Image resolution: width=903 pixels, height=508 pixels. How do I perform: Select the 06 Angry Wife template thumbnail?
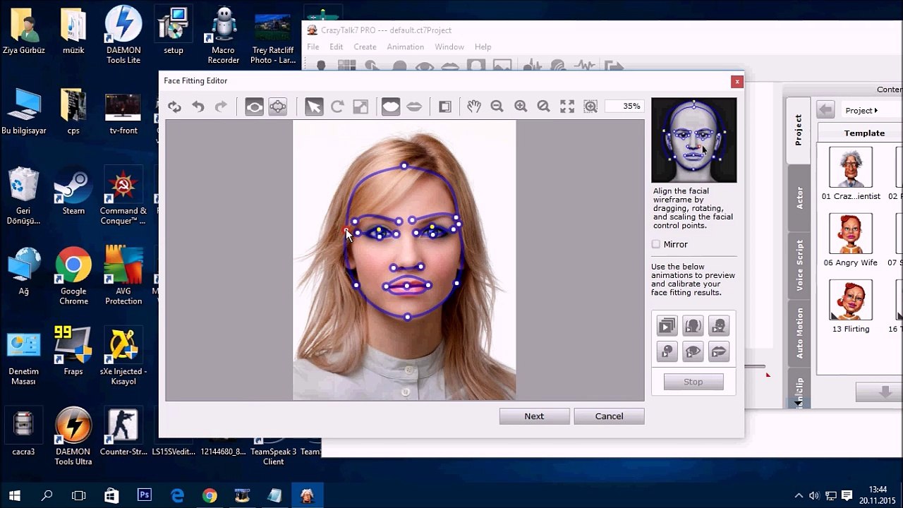851,234
